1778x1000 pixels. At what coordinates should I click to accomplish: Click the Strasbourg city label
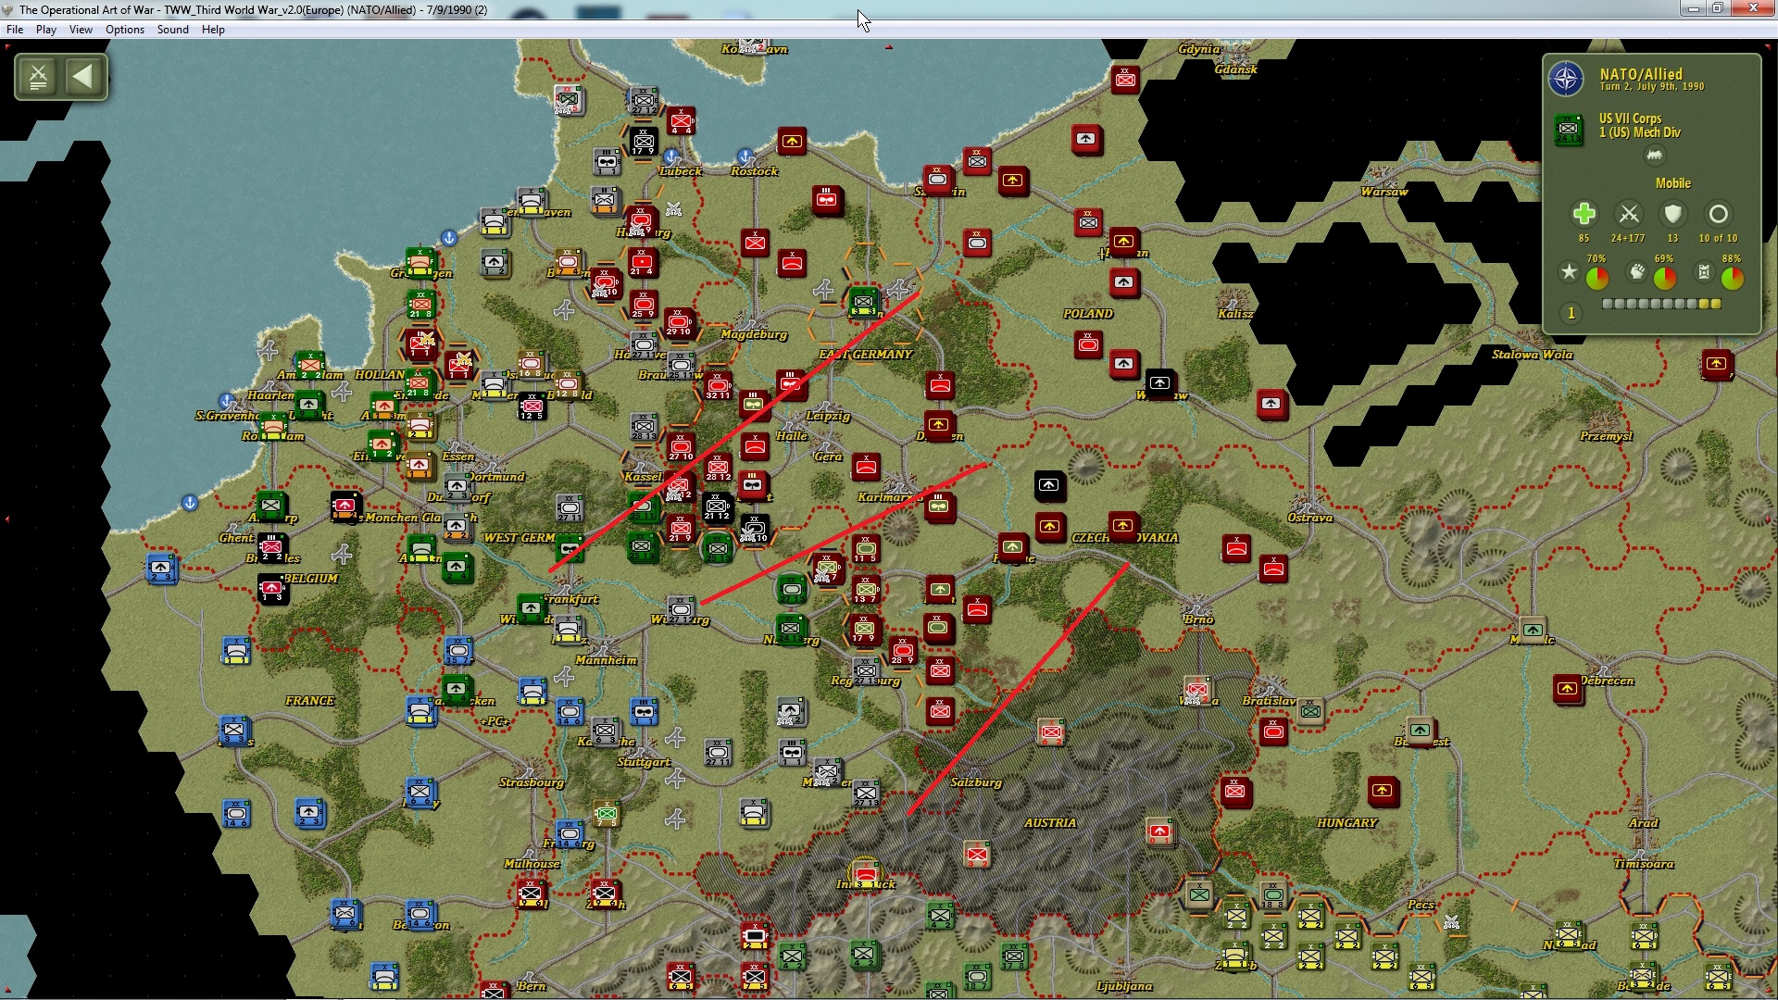[x=532, y=782]
